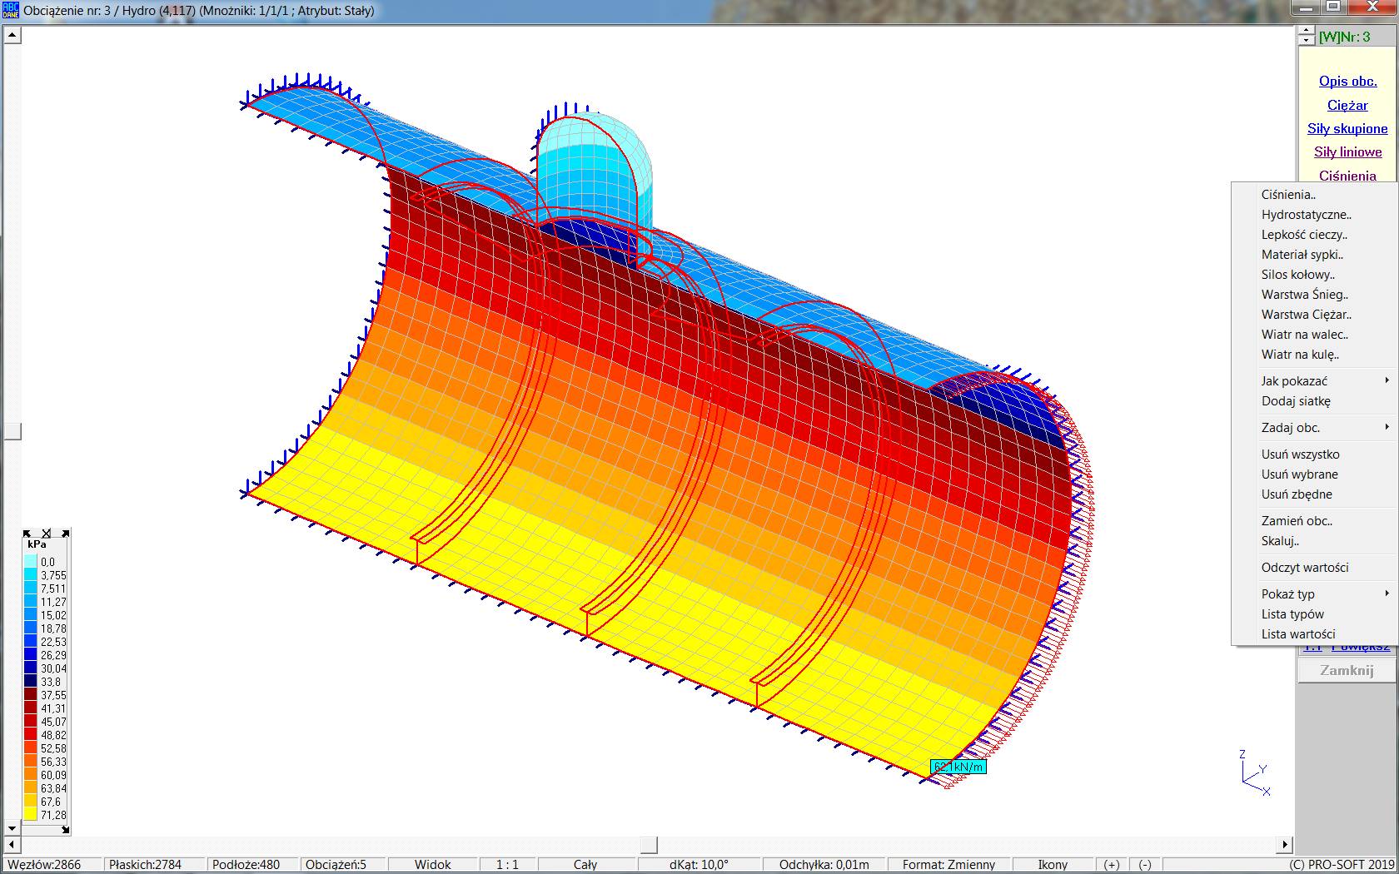The image size is (1399, 874).
Task: Click the legend bottom-right resize arrow
Action: [x=65, y=829]
